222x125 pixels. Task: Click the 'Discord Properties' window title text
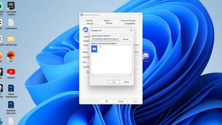[92, 15]
